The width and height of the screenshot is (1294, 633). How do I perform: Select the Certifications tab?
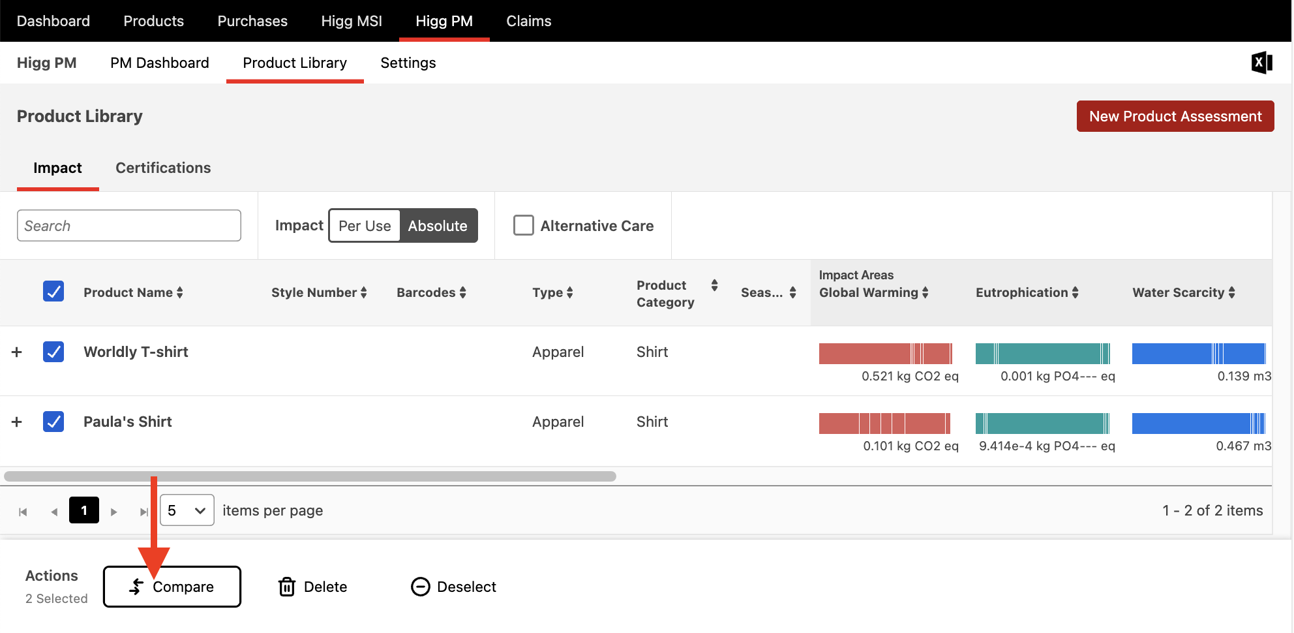[163, 168]
